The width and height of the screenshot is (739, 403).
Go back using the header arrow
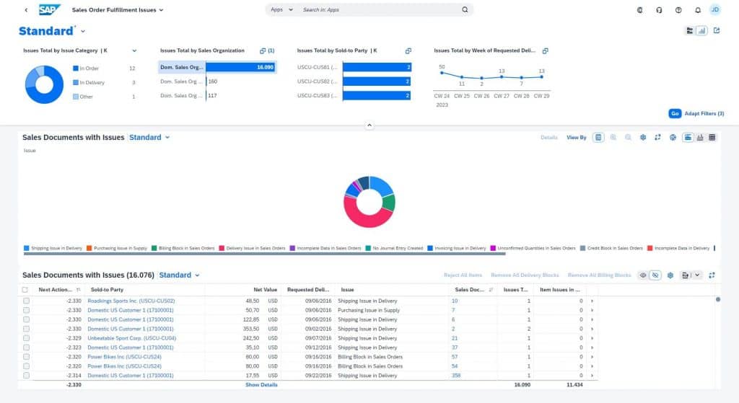point(26,10)
